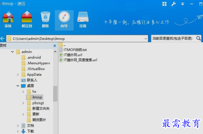Select the itmop folder in tree
Image resolution: width=203 pixels, height=134 pixels.
click(35, 97)
